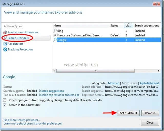Click the scroll left arrow
Image resolution: width=164 pixels, height=131 pixels.
(54, 71)
